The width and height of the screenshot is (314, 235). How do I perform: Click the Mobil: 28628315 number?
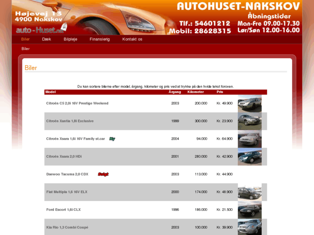pos(200,31)
